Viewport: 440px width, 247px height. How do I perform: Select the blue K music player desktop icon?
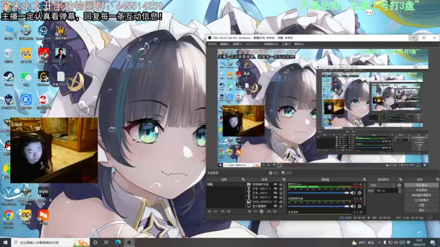point(26,102)
